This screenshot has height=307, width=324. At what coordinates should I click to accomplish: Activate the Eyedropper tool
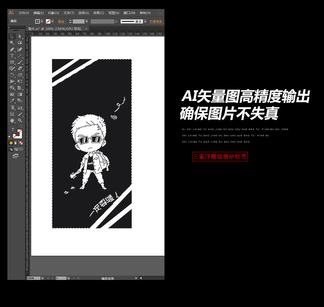click(12, 101)
